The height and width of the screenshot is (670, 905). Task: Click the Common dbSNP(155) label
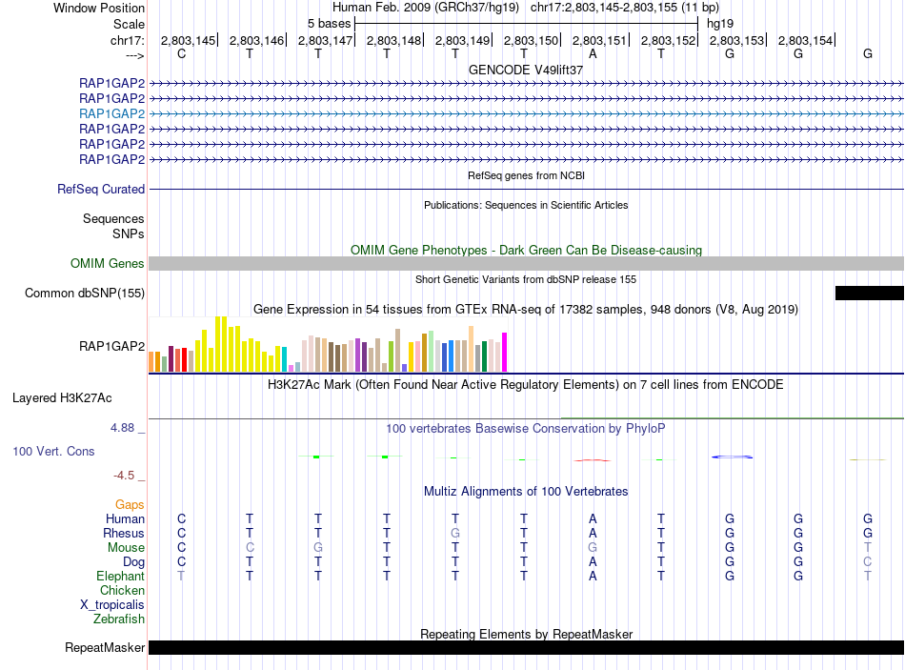[x=84, y=293]
